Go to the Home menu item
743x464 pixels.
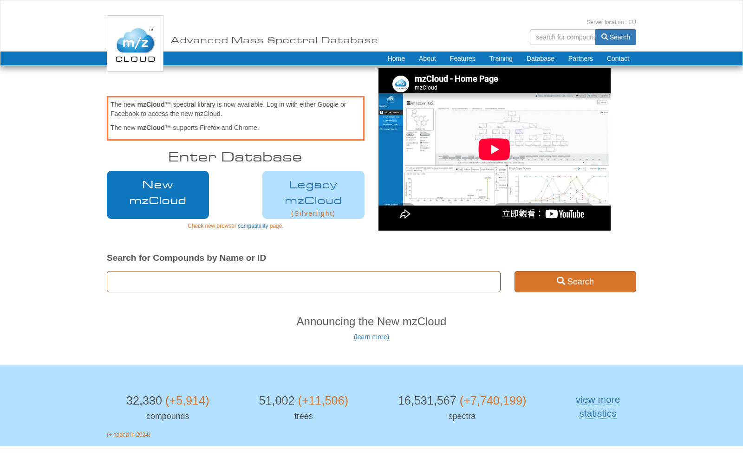point(396,58)
